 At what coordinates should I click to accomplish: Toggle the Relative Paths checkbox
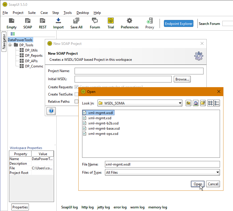(x=76, y=101)
